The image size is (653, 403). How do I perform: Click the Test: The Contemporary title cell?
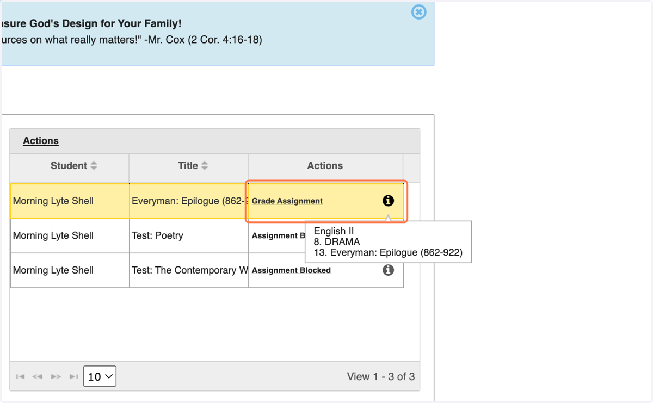click(x=189, y=270)
